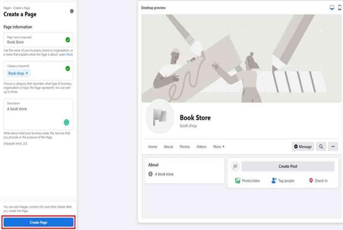Click the Message button in preview
The image size is (343, 230).
coord(303,146)
